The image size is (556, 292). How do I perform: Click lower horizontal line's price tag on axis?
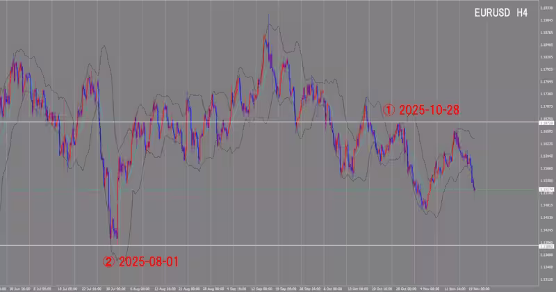pyautogui.click(x=546, y=246)
